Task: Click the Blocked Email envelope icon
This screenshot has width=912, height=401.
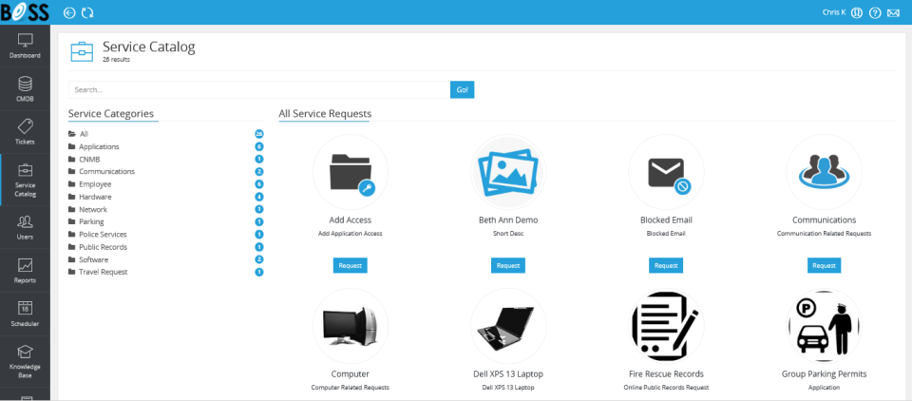Action: tap(666, 172)
